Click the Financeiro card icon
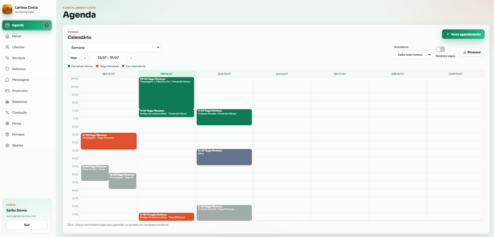Viewport: 494px width, 237px height. (7, 91)
